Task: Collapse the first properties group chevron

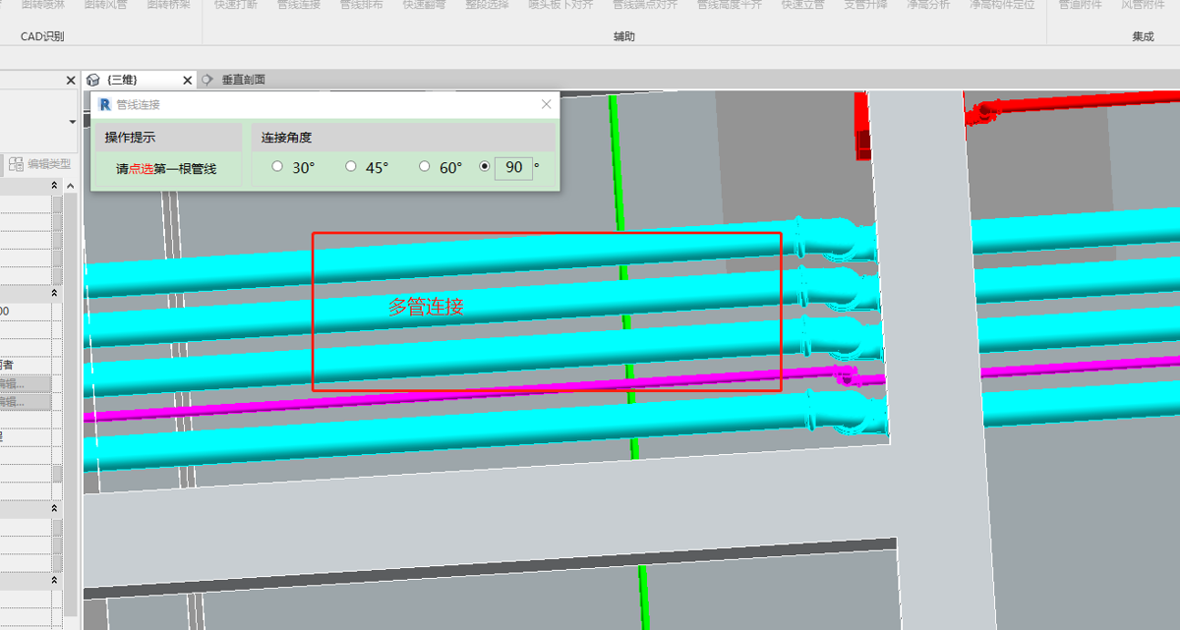Action: (55, 186)
